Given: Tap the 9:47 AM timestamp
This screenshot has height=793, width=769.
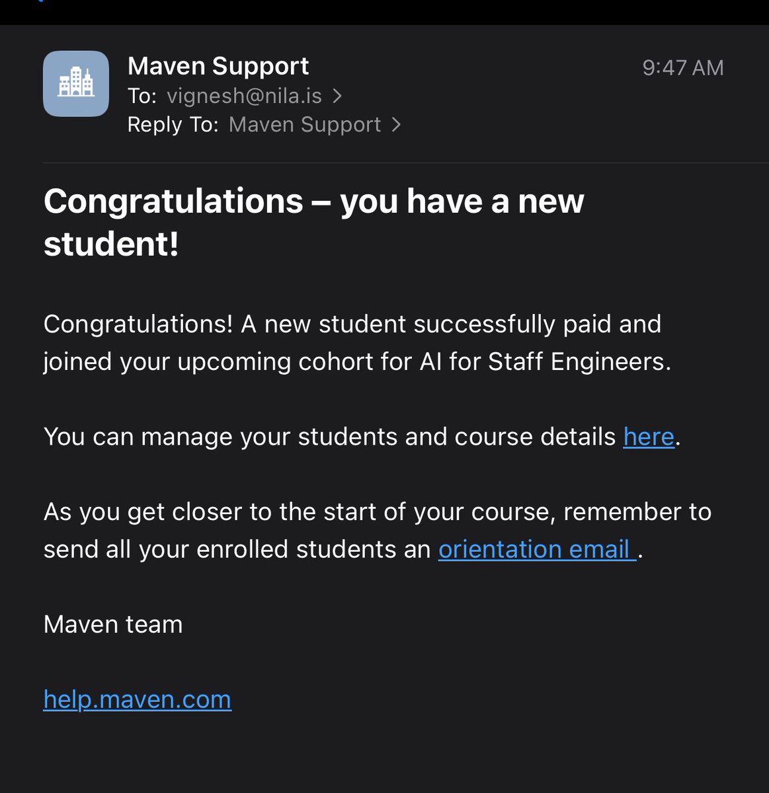Looking at the screenshot, I should pyautogui.click(x=682, y=67).
